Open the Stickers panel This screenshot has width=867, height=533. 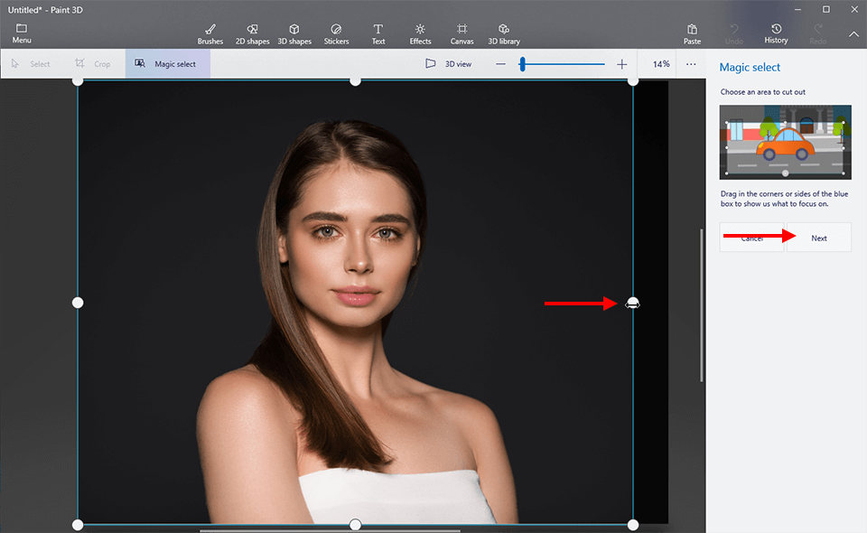point(336,34)
